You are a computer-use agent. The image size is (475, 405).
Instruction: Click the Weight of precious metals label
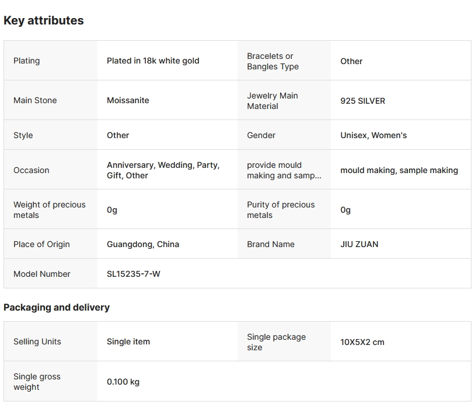pos(50,210)
